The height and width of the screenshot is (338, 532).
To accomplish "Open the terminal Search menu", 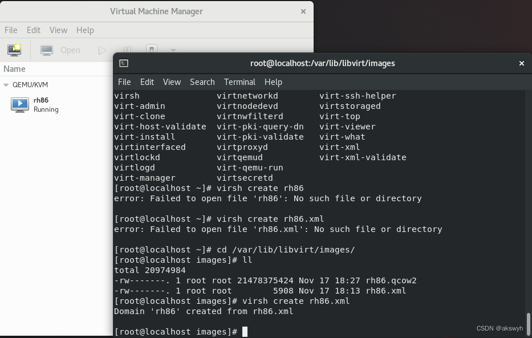I will coord(202,82).
